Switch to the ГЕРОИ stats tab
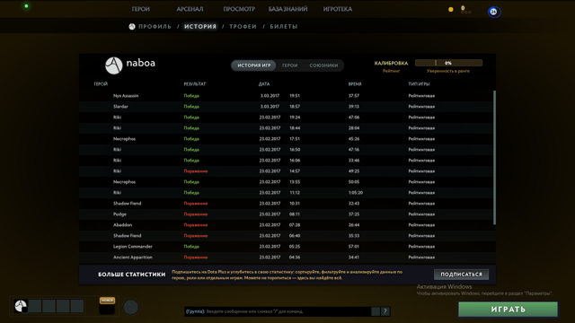The image size is (575, 323). coord(289,65)
